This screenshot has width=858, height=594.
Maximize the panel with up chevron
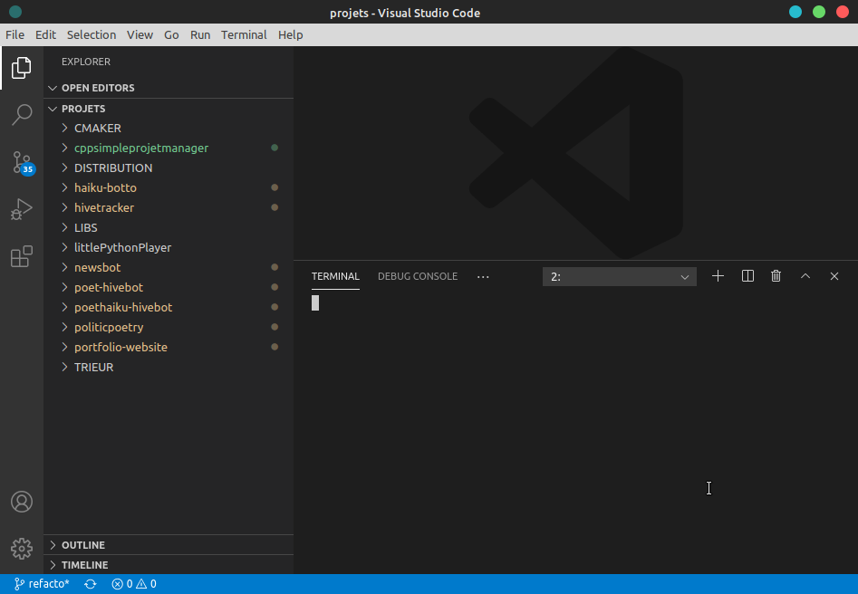[x=805, y=276]
